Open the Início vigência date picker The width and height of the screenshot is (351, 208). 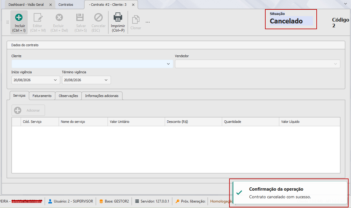point(55,80)
